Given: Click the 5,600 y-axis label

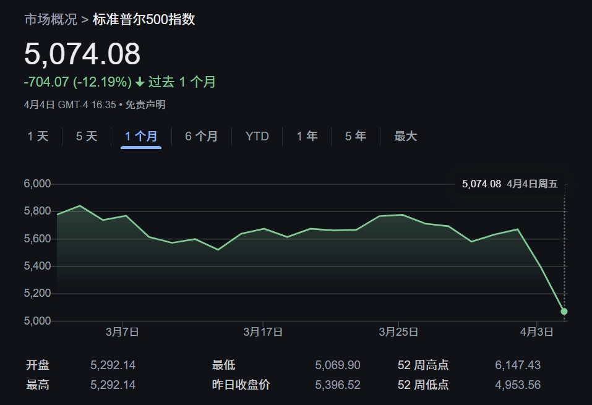Looking at the screenshot, I should coord(37,239).
